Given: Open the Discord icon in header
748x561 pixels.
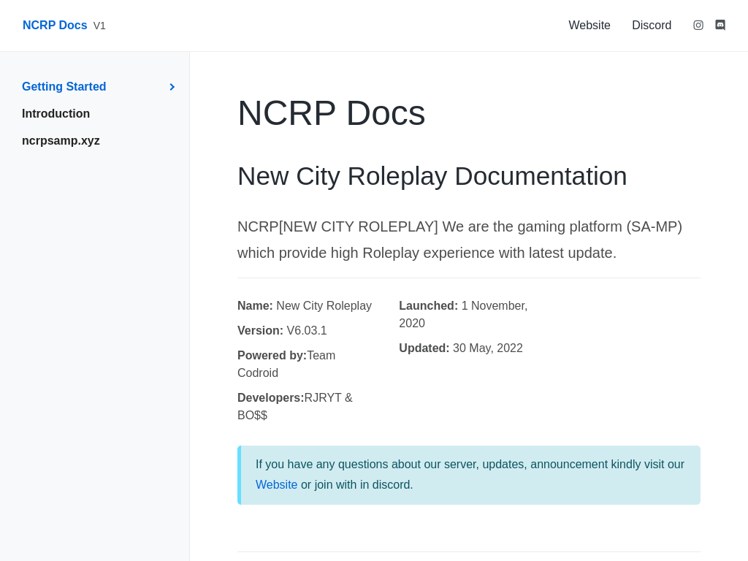Looking at the screenshot, I should [720, 26].
